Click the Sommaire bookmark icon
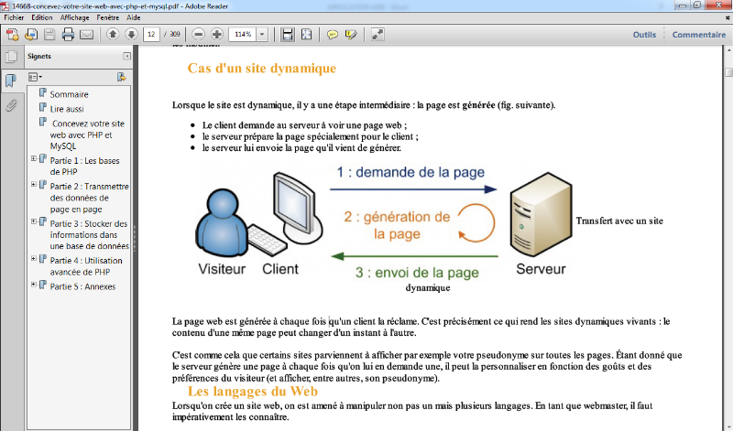 coord(43,92)
